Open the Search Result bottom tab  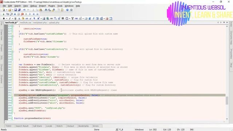22,126
